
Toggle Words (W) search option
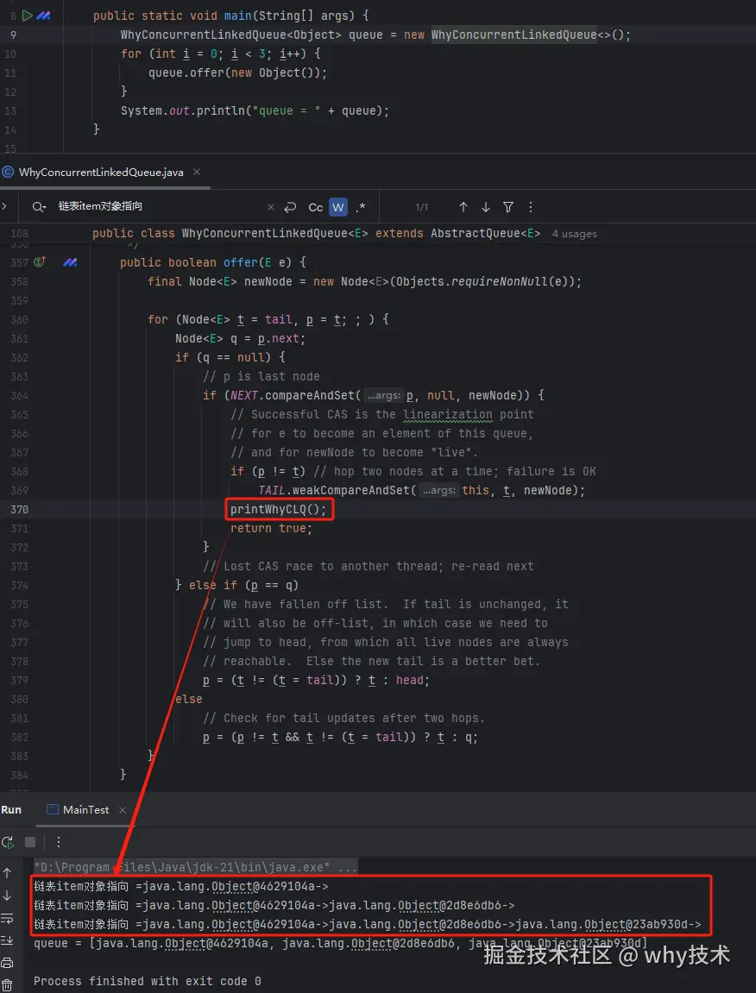pos(337,207)
